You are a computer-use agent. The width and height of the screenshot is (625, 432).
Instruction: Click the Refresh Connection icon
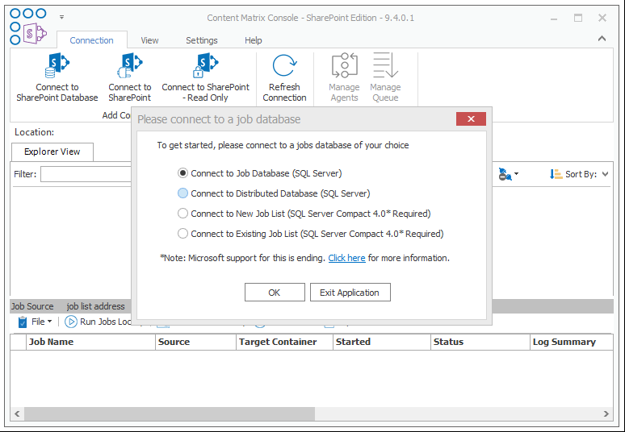click(x=284, y=65)
